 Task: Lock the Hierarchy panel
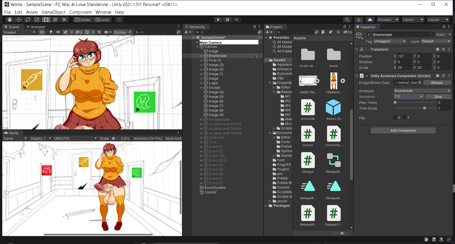pyautogui.click(x=255, y=26)
